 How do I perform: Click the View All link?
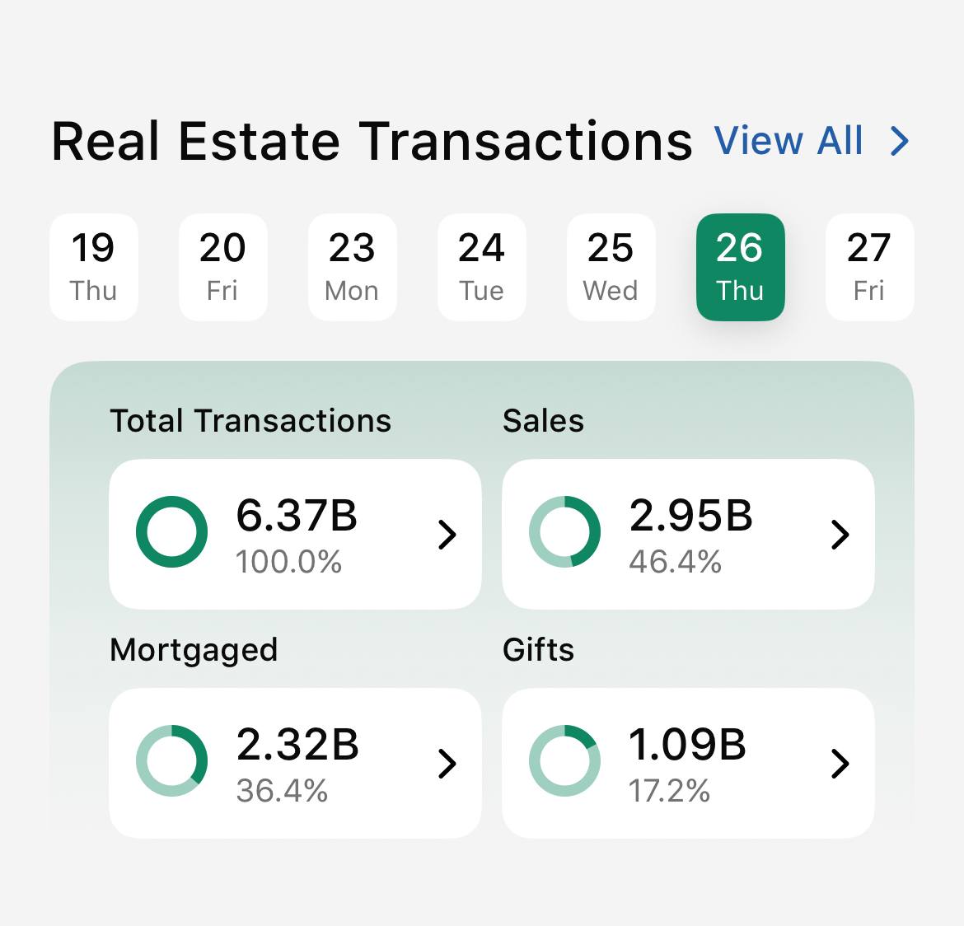[789, 140]
